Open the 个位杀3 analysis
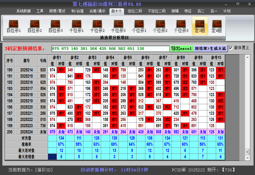This screenshot has height=175, width=255. pos(181,26)
